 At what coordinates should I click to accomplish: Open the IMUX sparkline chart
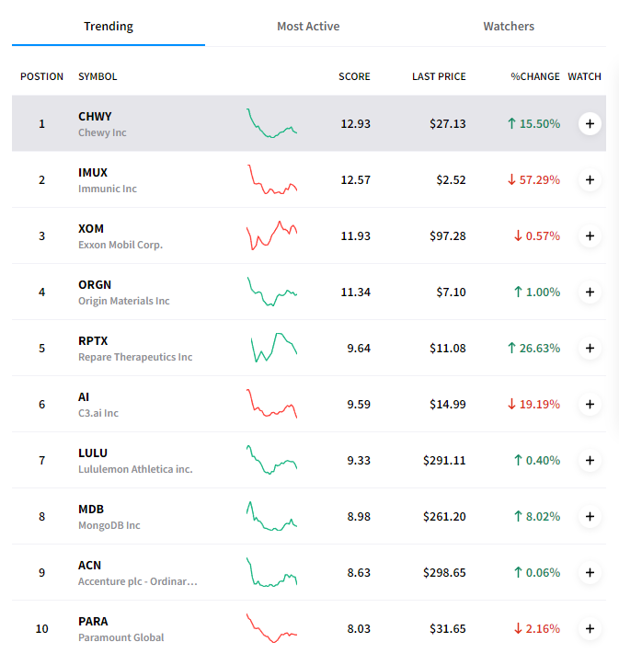pos(271,179)
